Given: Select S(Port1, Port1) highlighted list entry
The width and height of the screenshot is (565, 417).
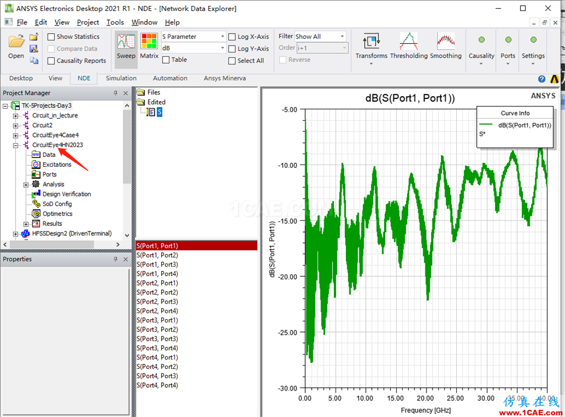Looking at the screenshot, I should [x=196, y=246].
